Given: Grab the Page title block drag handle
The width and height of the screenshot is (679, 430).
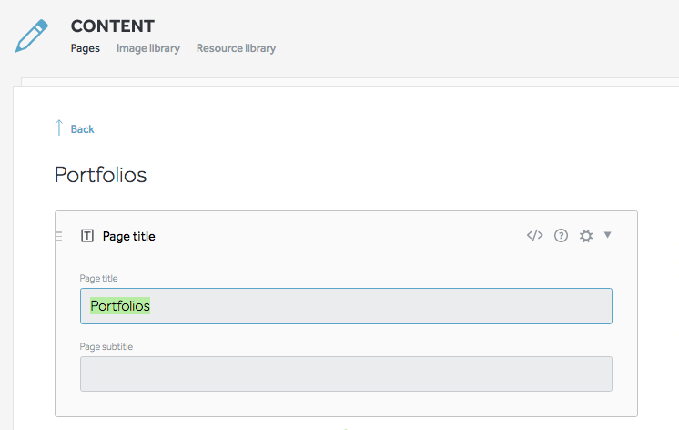Looking at the screenshot, I should (58, 237).
